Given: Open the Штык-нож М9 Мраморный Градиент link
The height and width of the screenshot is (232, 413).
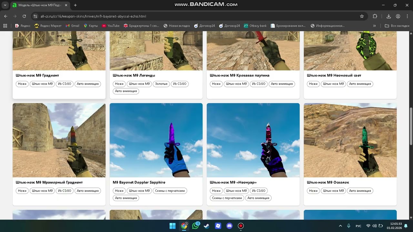Looking at the screenshot, I should click(49, 182).
